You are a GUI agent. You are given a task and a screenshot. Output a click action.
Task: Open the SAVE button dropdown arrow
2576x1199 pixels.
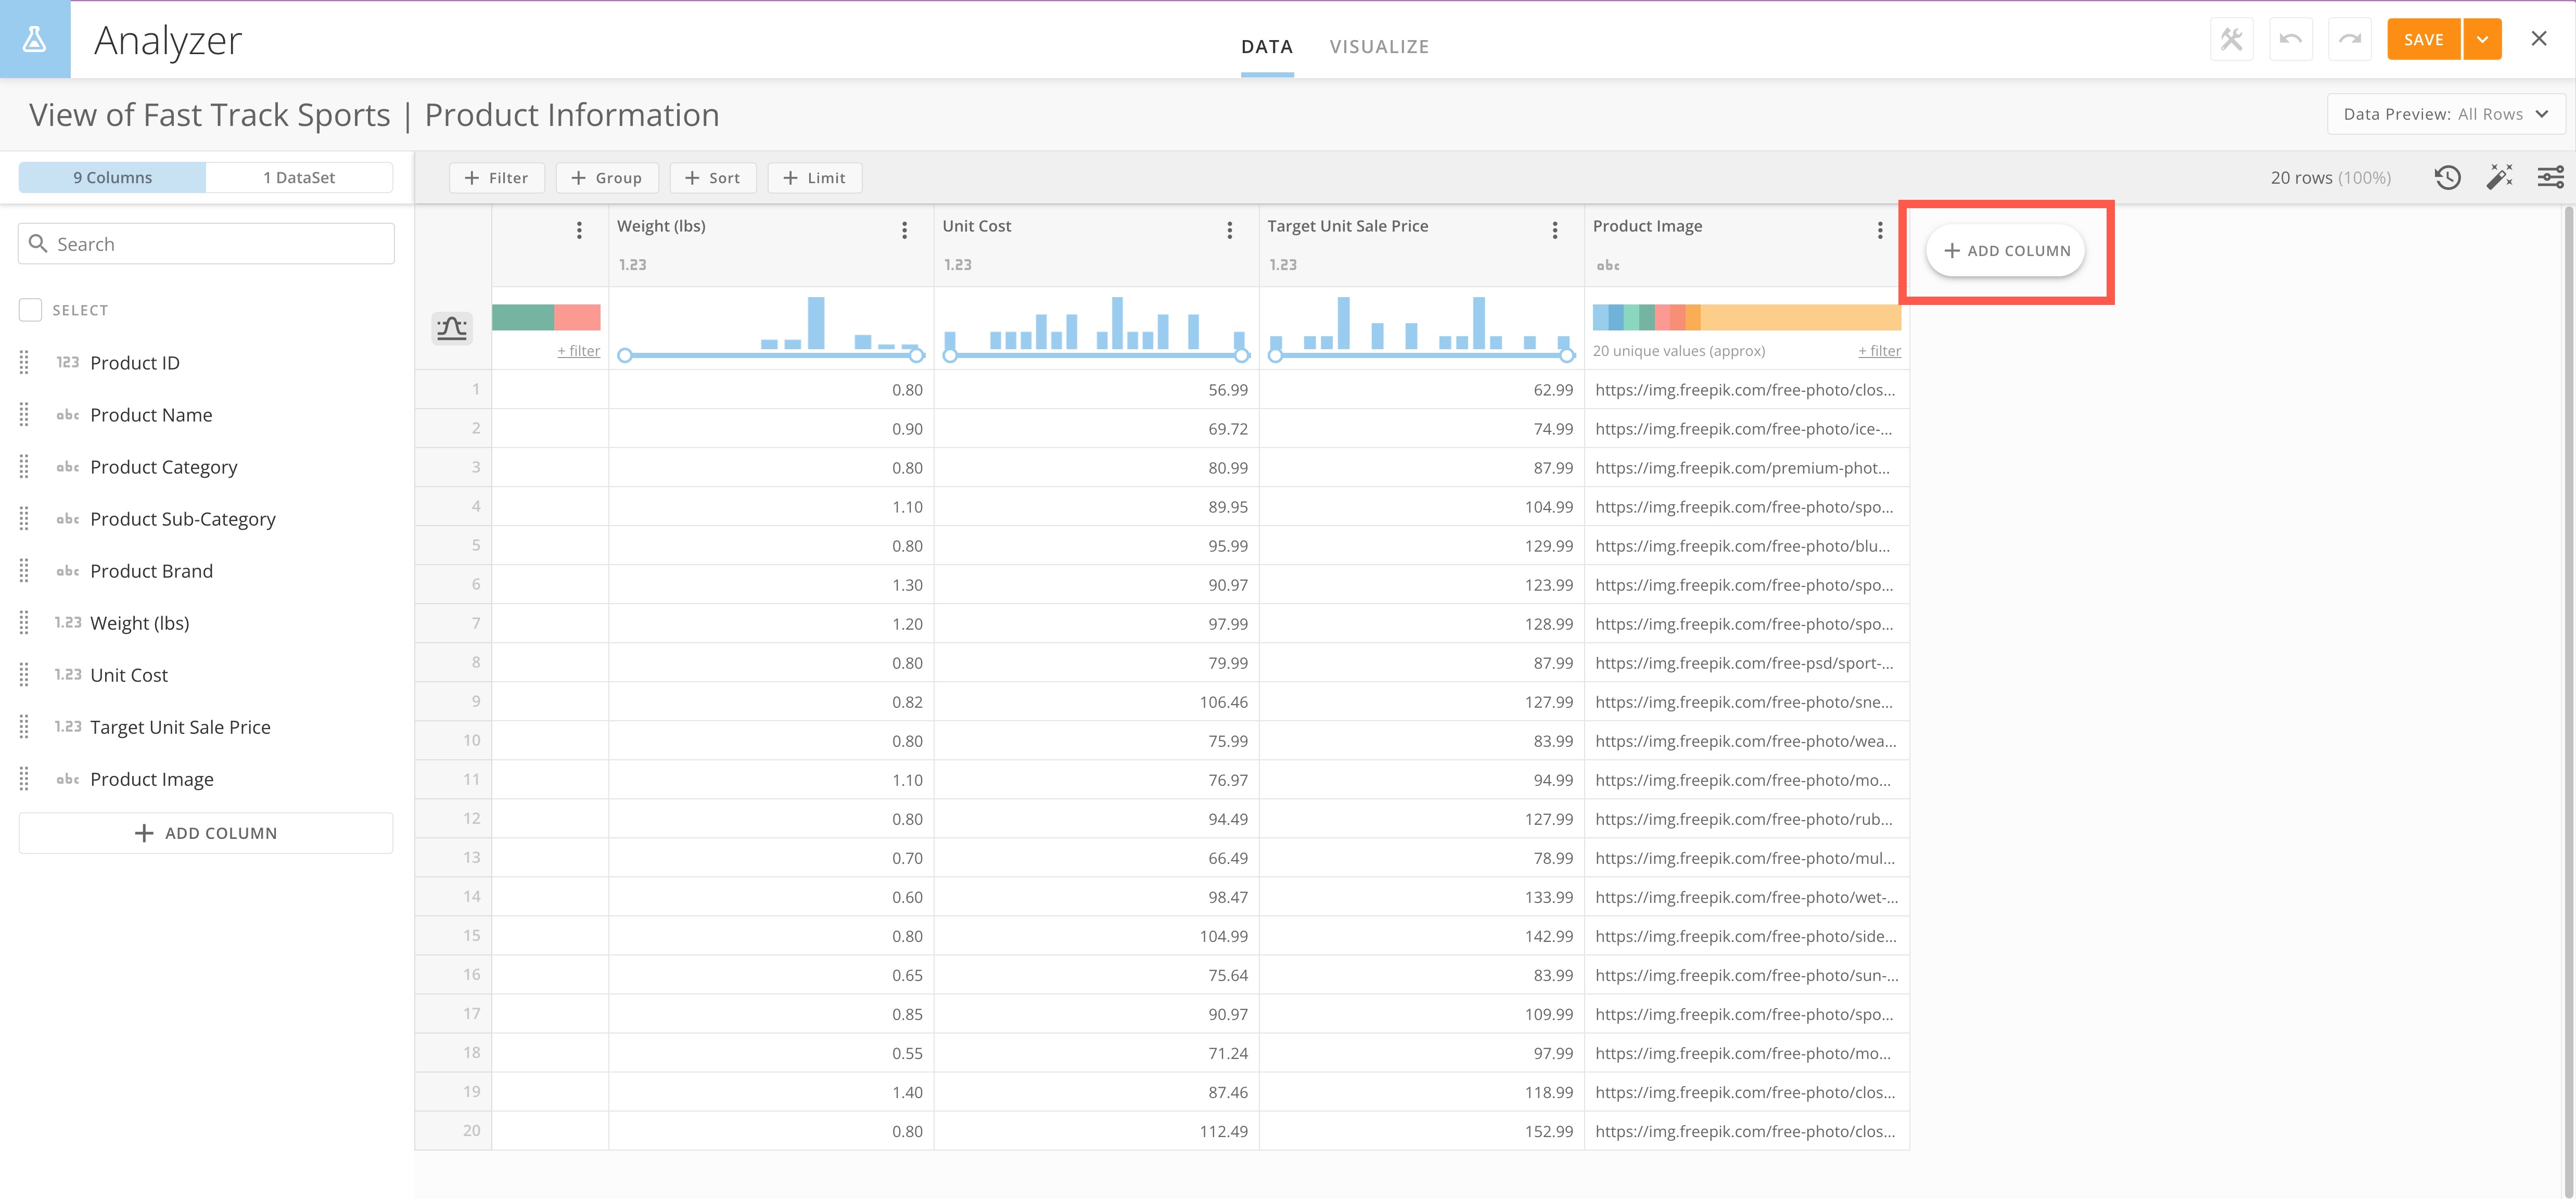2482,39
